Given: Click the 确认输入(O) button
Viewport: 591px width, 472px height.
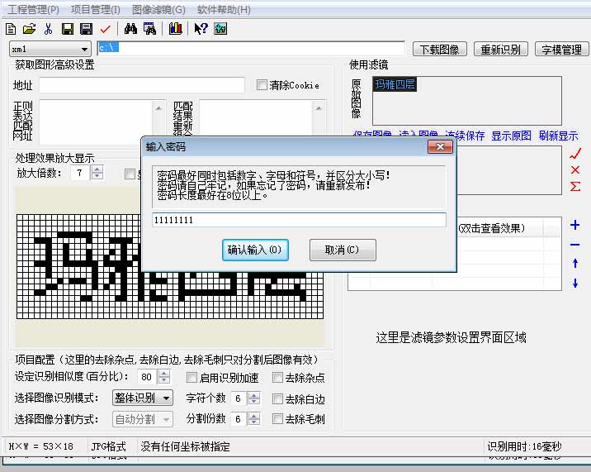Looking at the screenshot, I should [x=255, y=250].
